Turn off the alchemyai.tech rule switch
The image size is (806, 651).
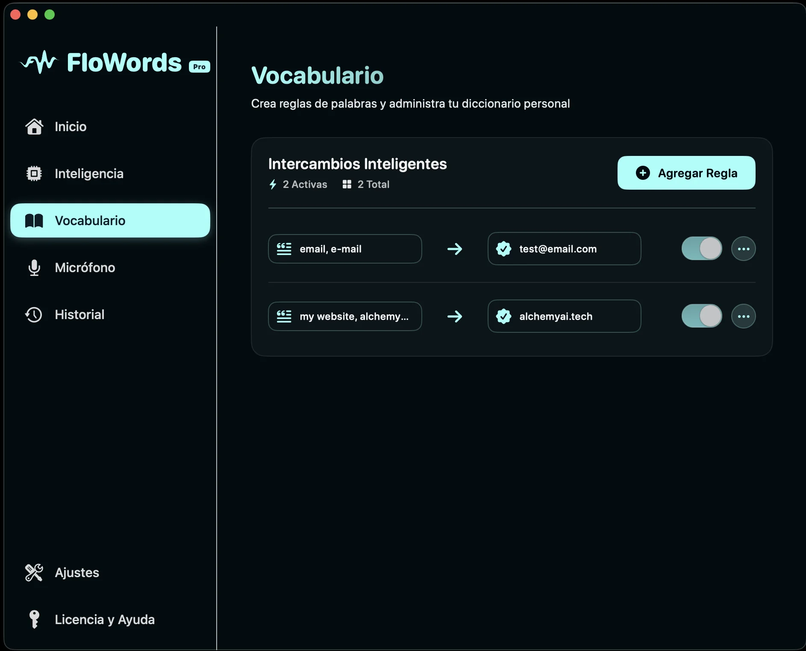tap(702, 317)
